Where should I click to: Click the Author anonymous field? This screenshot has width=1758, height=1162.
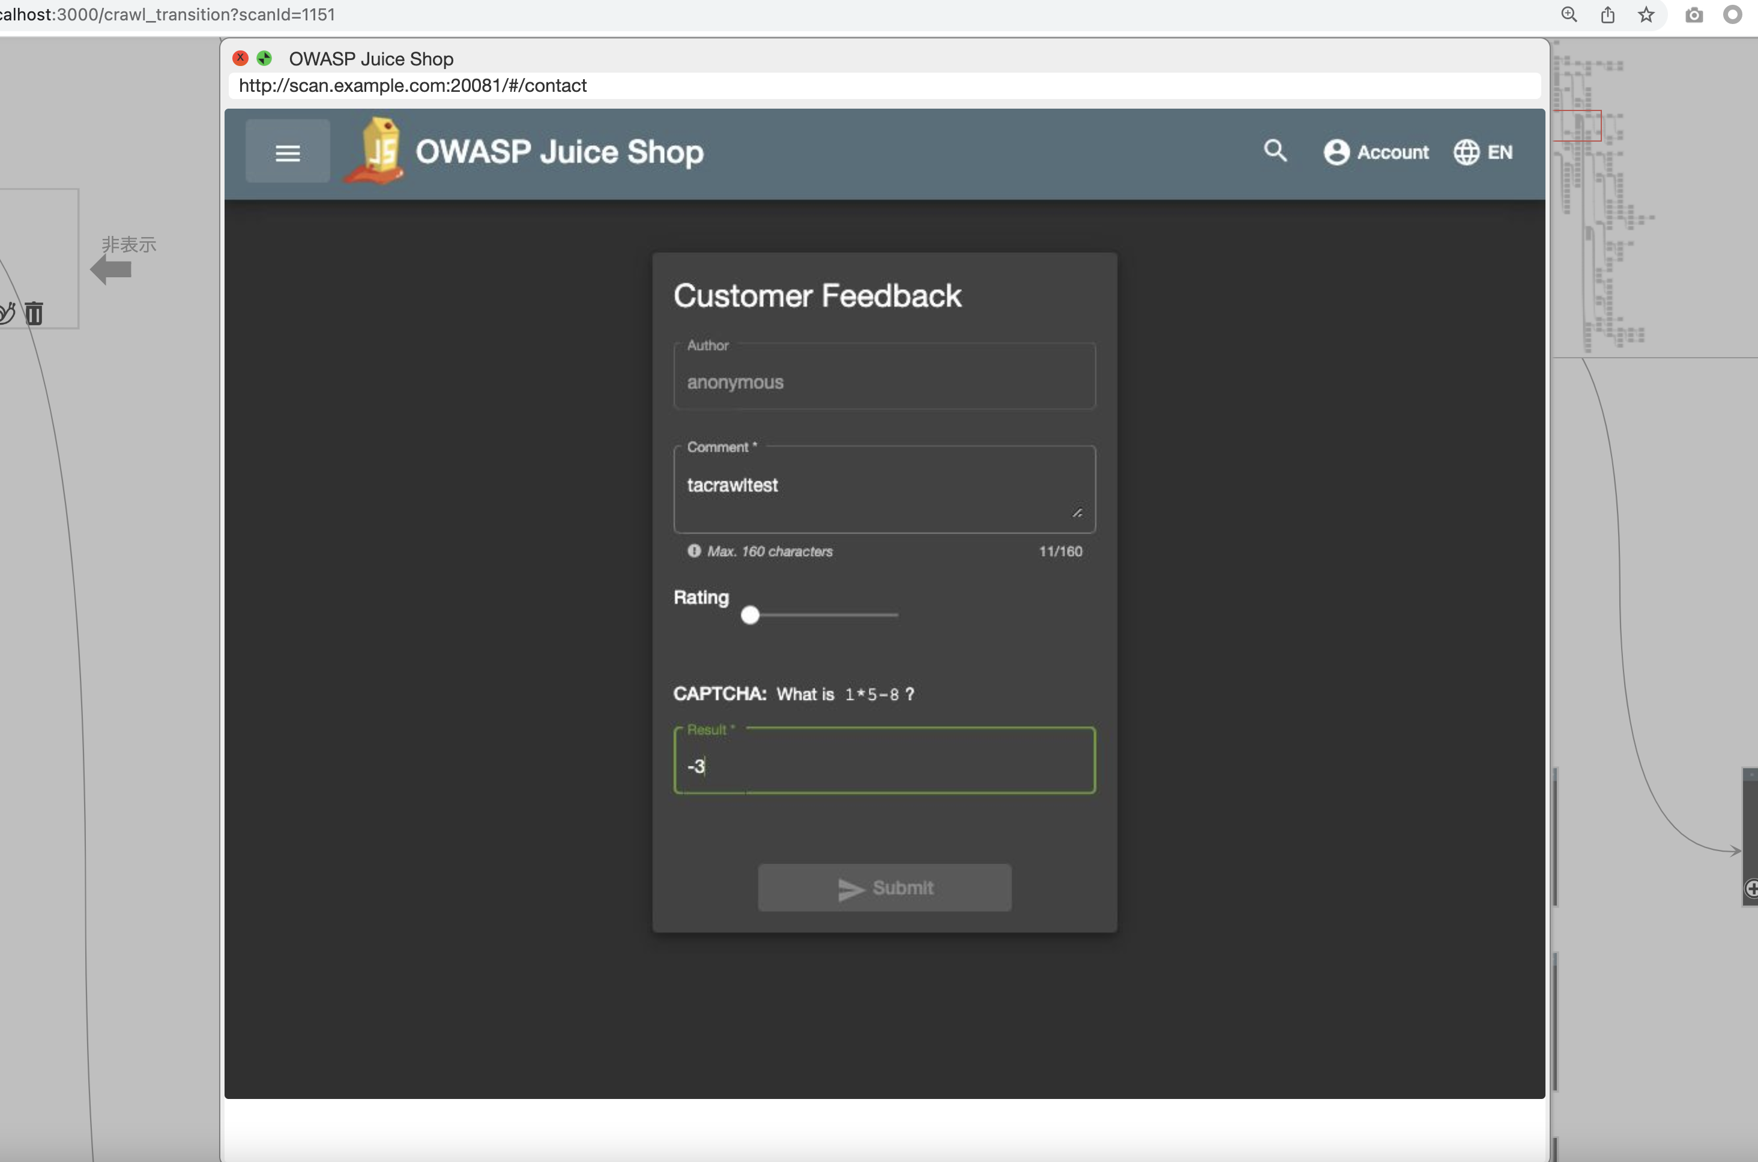tap(883, 382)
